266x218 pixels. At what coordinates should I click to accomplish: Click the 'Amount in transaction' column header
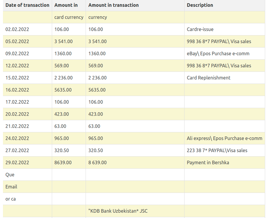113,5
